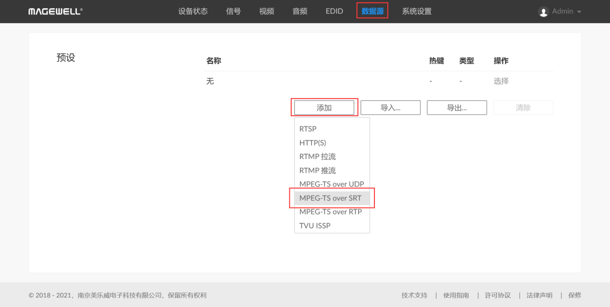
Task: Select MPEG-TS over SRT option
Action: tap(331, 198)
